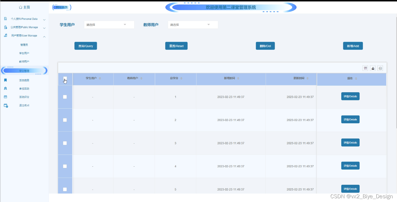Select 学生用户 in the sidebar menu
Screen dimensions: 397x202
pos(24,53)
